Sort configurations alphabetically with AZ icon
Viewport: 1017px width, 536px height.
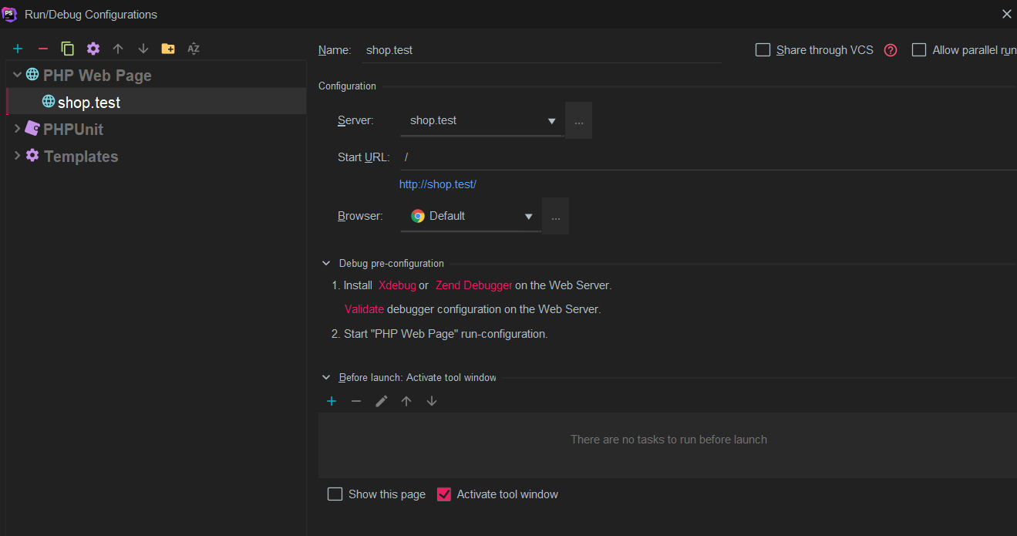(194, 49)
